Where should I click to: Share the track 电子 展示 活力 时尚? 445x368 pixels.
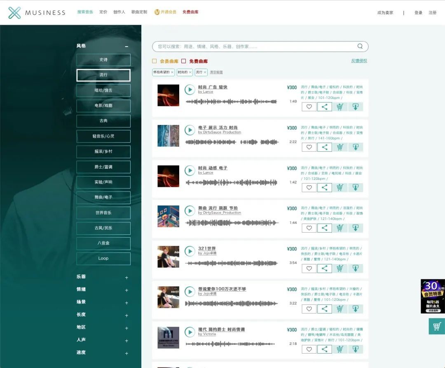coord(324,147)
